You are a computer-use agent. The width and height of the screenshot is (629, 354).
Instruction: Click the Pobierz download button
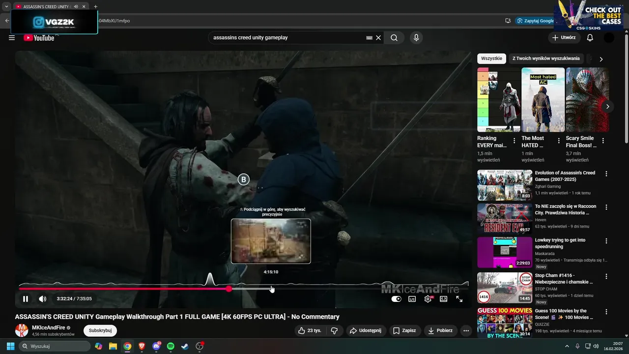click(440, 330)
